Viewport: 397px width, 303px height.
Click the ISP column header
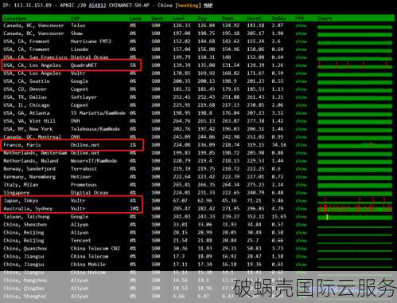click(75, 18)
